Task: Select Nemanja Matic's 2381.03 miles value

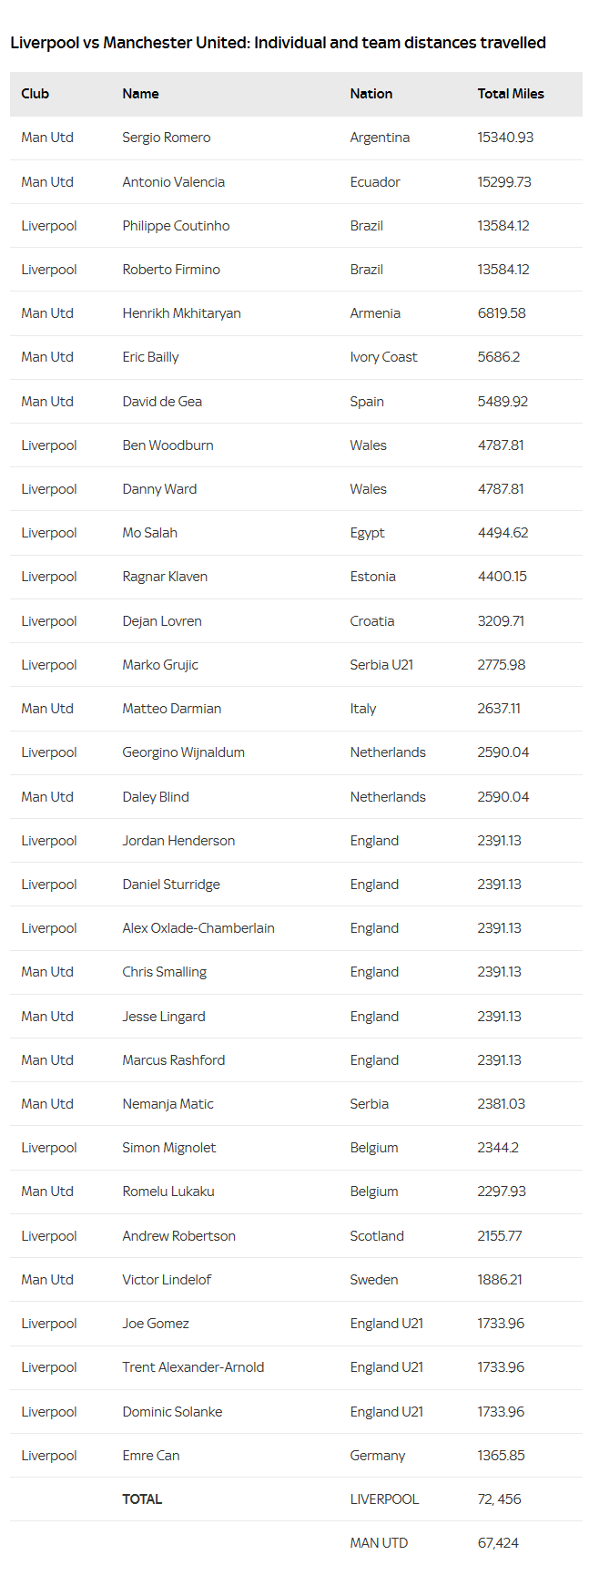Action: pyautogui.click(x=501, y=1104)
